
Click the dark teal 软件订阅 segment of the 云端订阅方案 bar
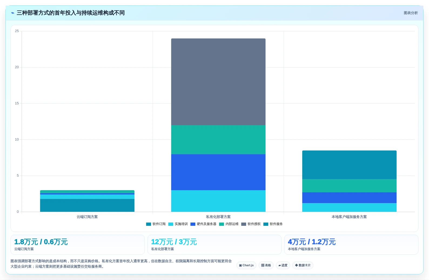point(87,205)
